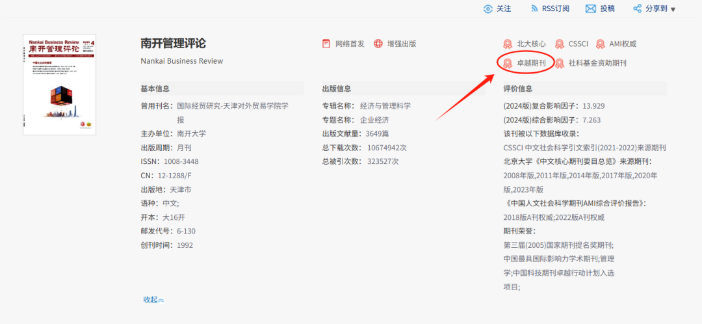Open the 投稿 submission link
The image size is (702, 324).
pos(608,8)
